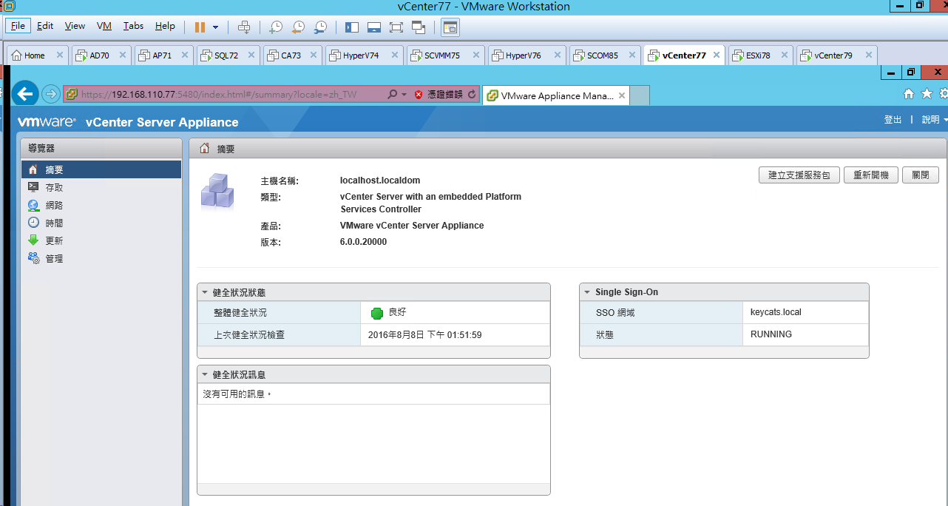
Task: Click Send Ctrl+Alt+Del toolbar icon
Action: pyautogui.click(x=244, y=27)
